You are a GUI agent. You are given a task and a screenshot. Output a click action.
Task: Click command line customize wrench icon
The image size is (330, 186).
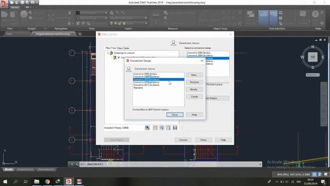pos(77,164)
